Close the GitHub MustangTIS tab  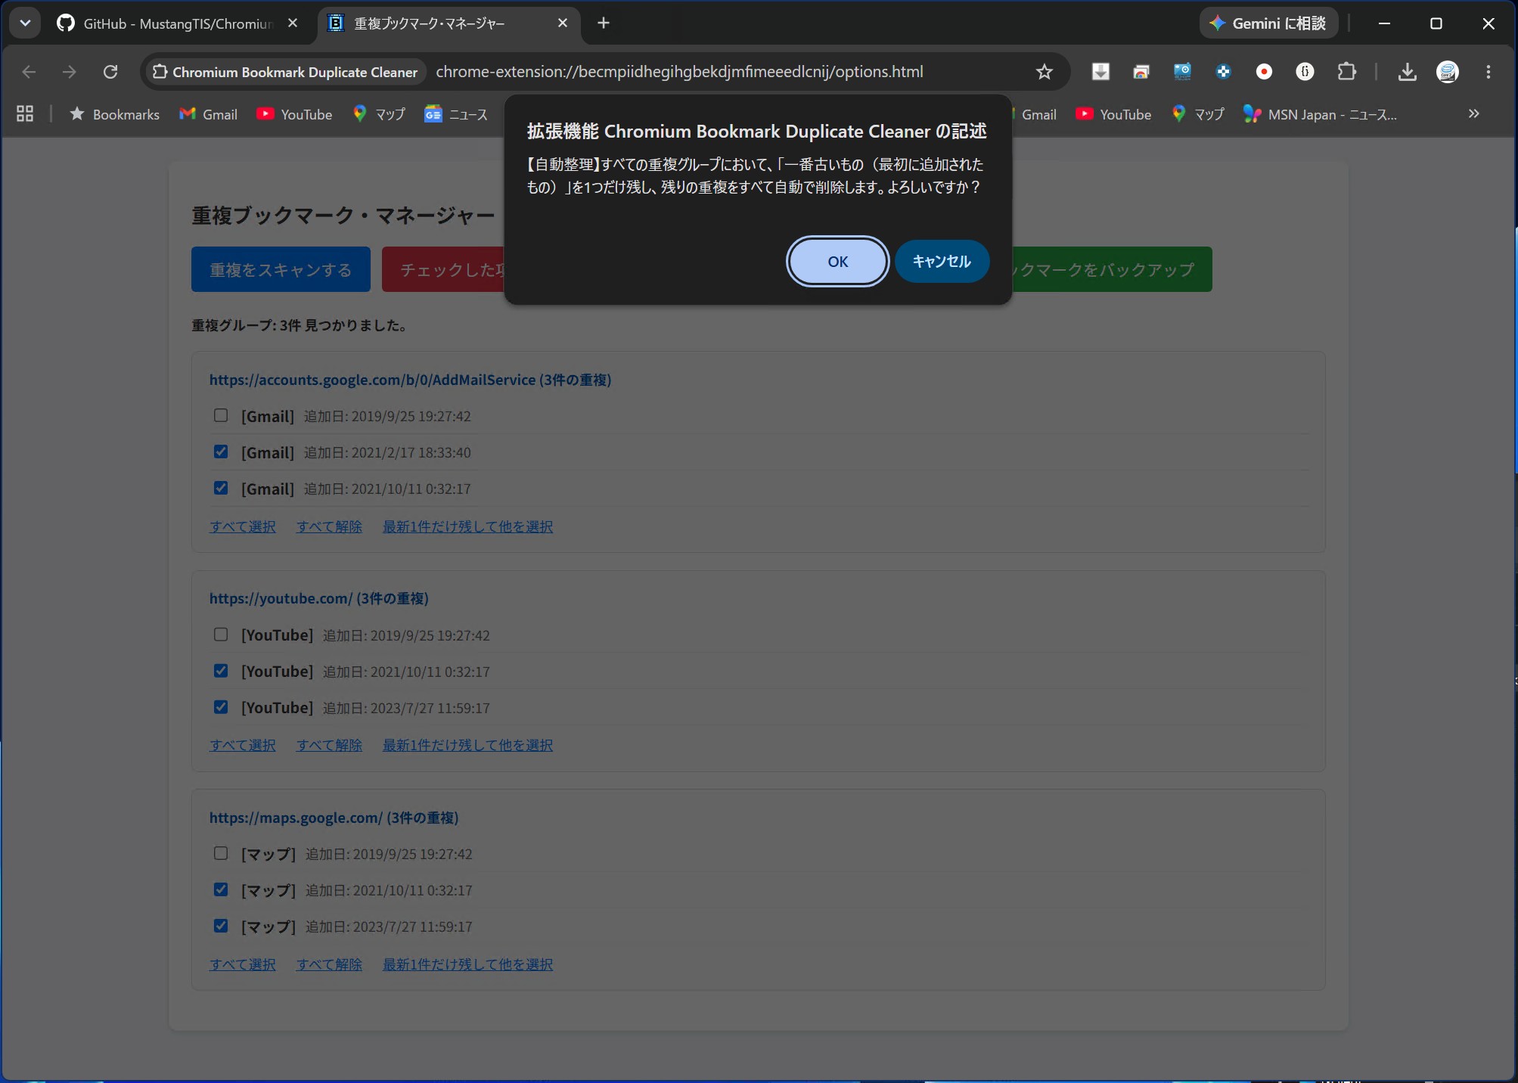[x=293, y=23]
